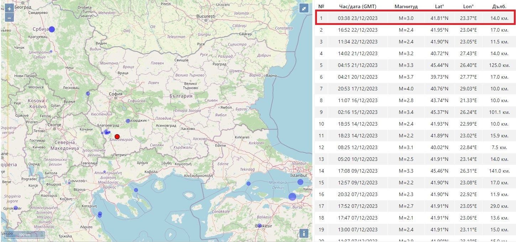Sort by Час/дата (GMT) column header
This screenshot has height=242, width=516.
click(x=358, y=6)
